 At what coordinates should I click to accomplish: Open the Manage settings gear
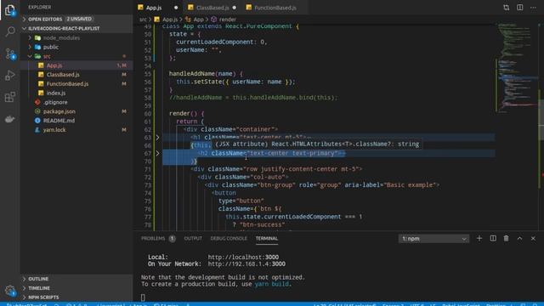coord(10,291)
